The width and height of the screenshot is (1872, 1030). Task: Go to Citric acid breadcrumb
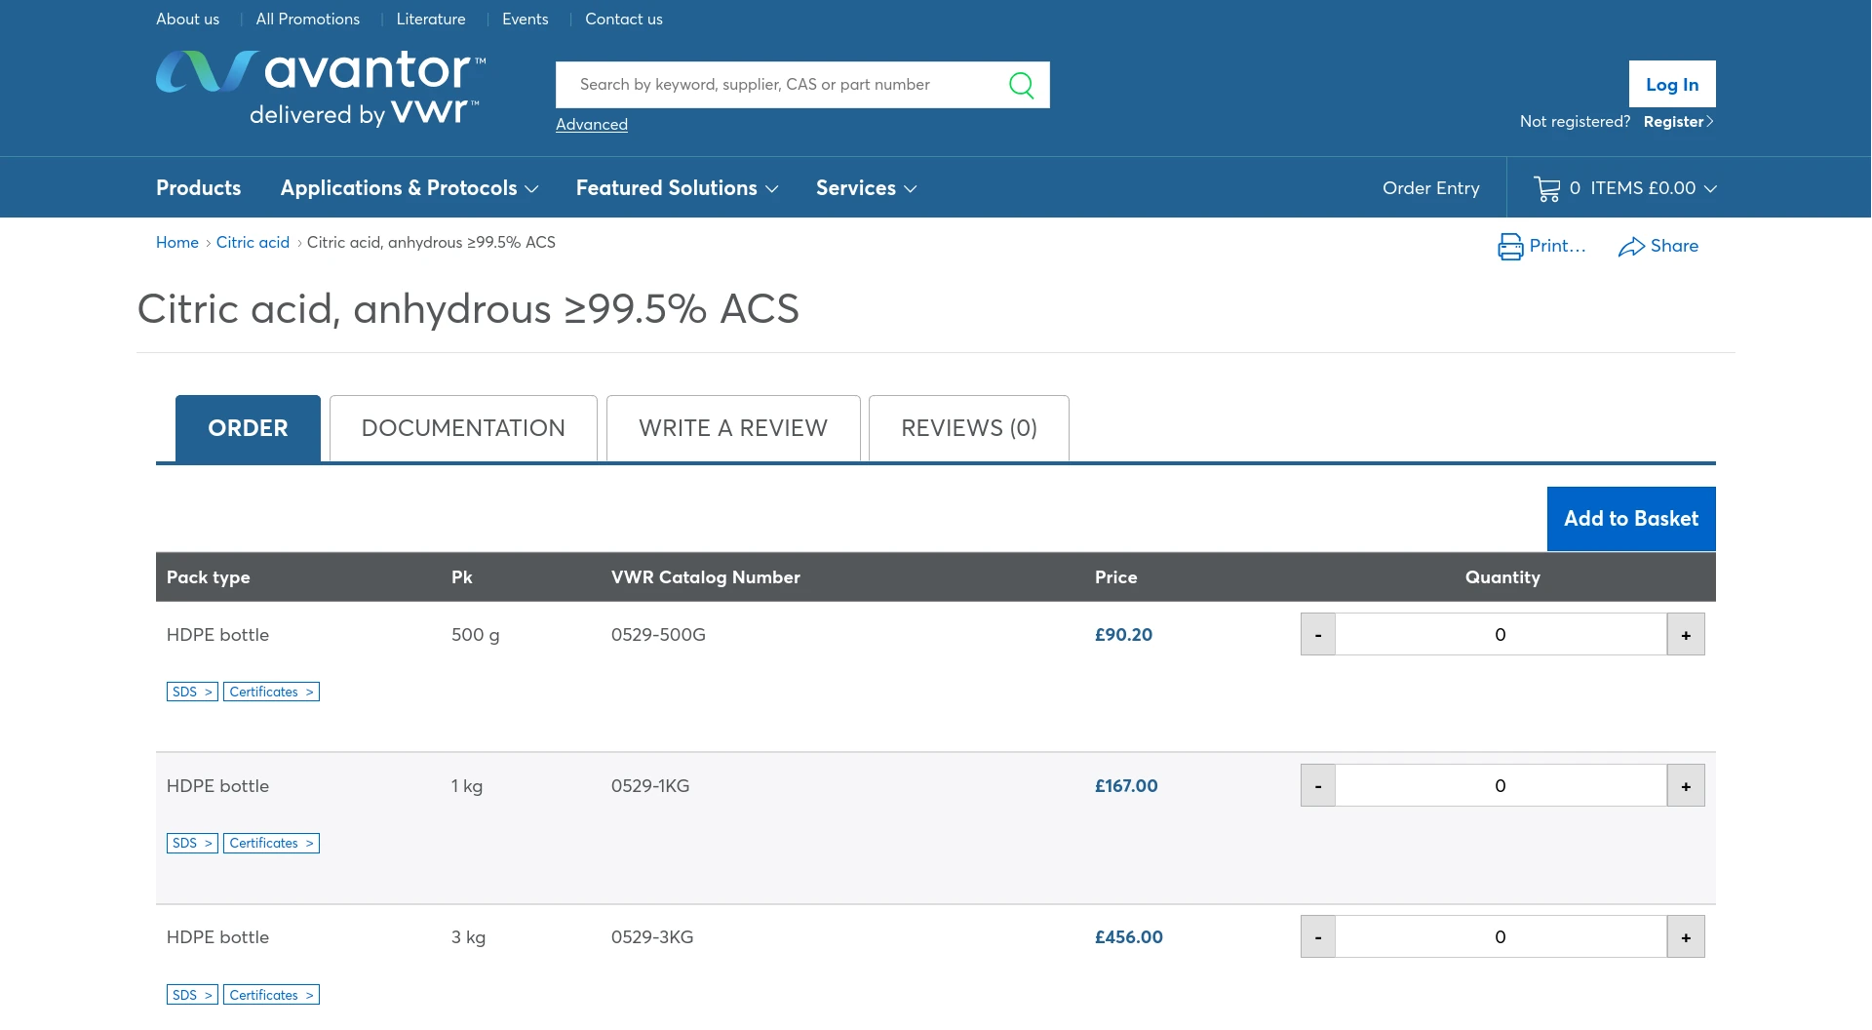pos(253,243)
